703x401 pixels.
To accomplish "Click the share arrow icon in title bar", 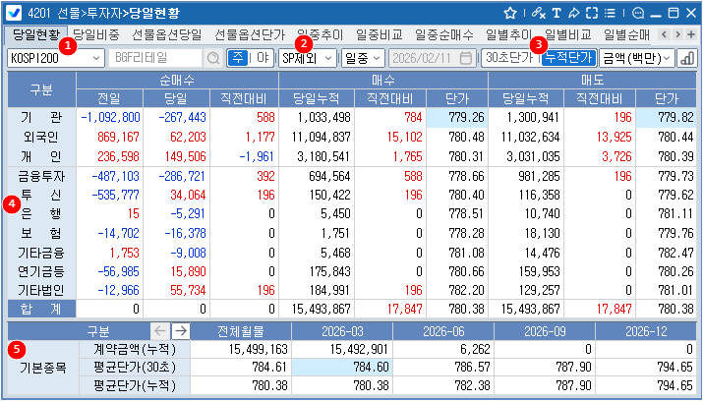I will click(x=575, y=13).
